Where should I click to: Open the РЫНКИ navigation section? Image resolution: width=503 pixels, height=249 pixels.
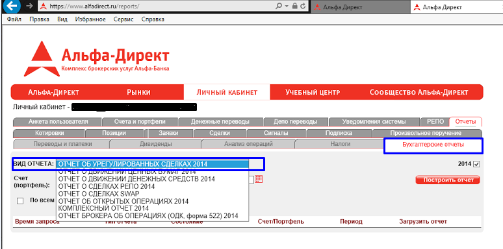pyautogui.click(x=138, y=92)
